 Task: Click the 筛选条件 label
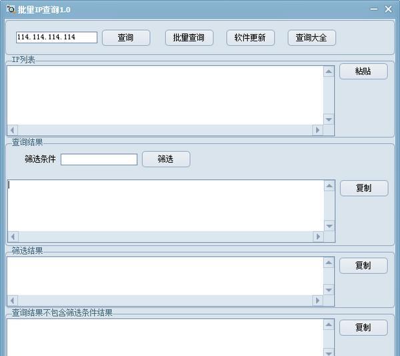coord(40,159)
